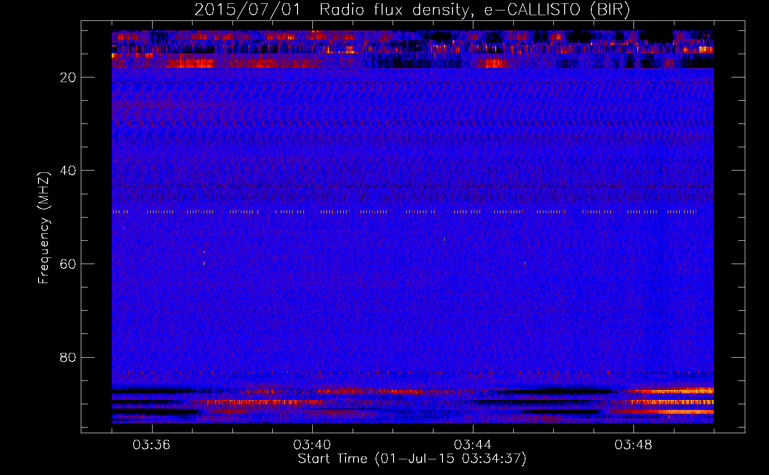Click the 20 MHz frequency tick label
This screenshot has height=475, width=769.
68,77
